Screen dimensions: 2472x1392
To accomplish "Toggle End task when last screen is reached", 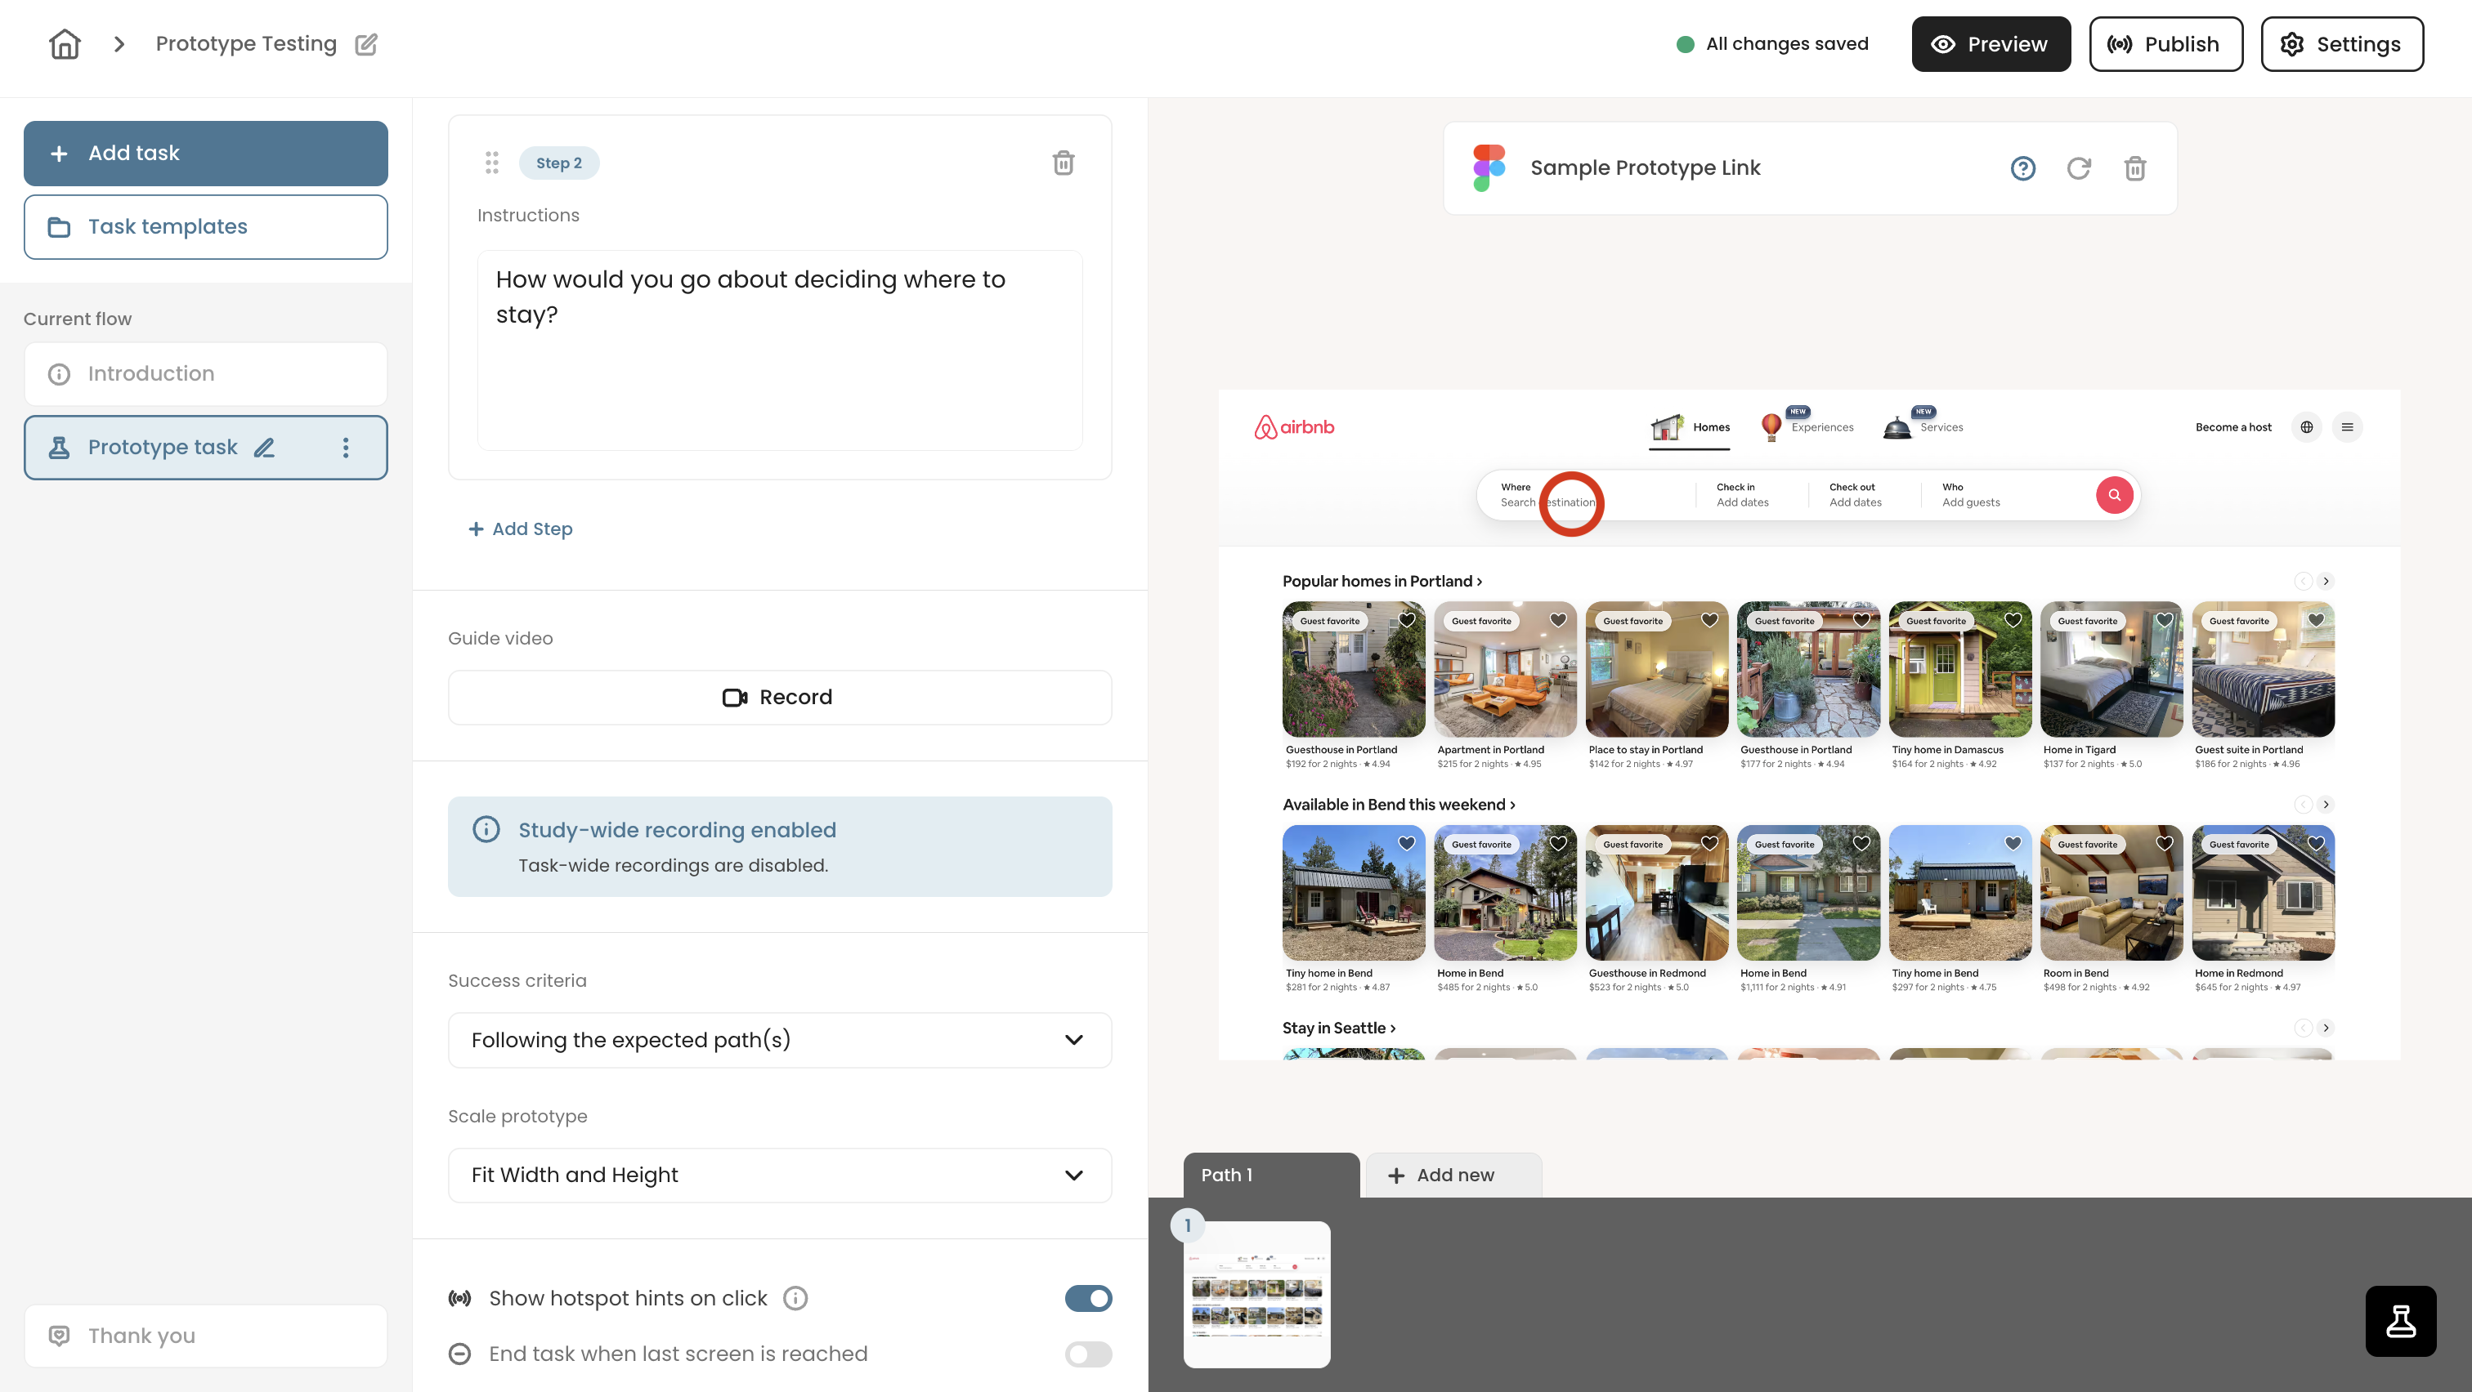I will click(1088, 1354).
